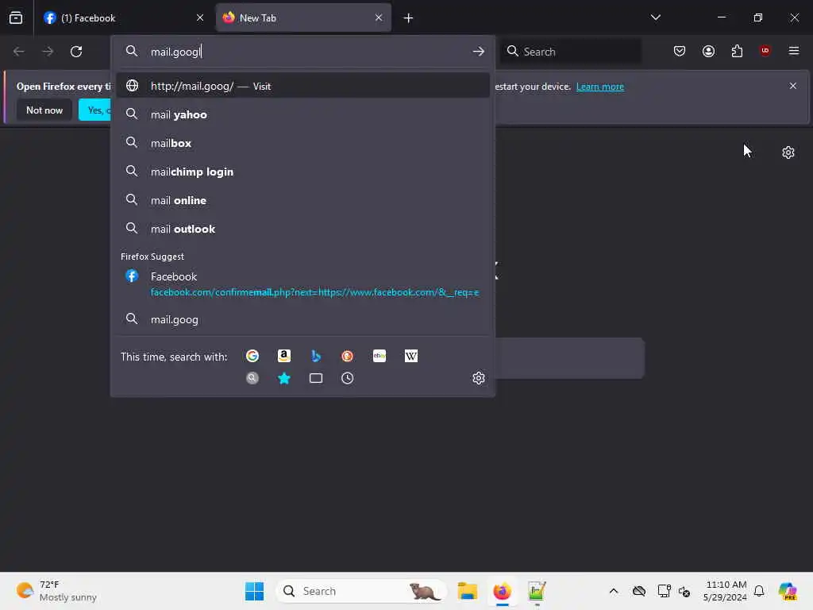The height and width of the screenshot is (610, 813).
Task: Open File Explorer from taskbar
Action: tap(467, 591)
